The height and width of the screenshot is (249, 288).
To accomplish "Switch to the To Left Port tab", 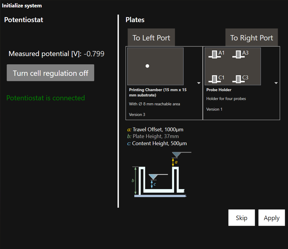I will 151,37.
